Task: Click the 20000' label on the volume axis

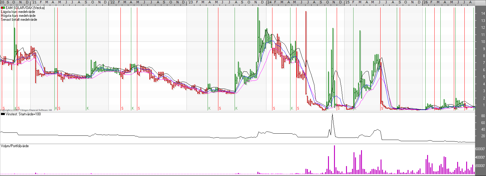Action: point(480,166)
